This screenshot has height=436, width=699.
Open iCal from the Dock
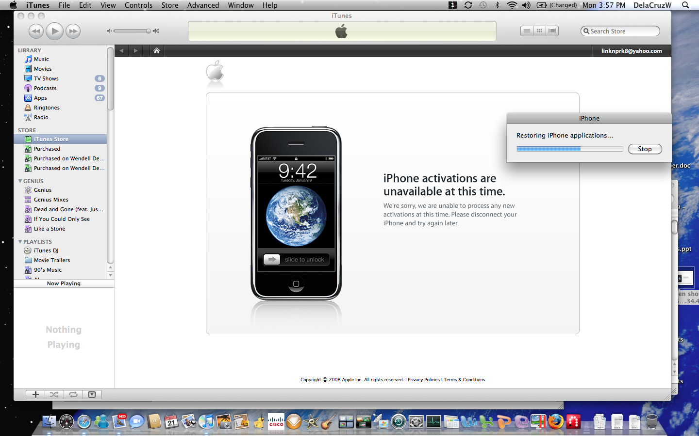pos(171,422)
